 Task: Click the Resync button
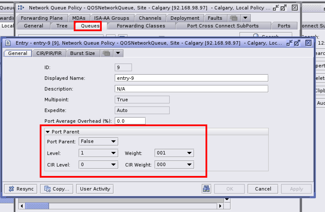21,189
